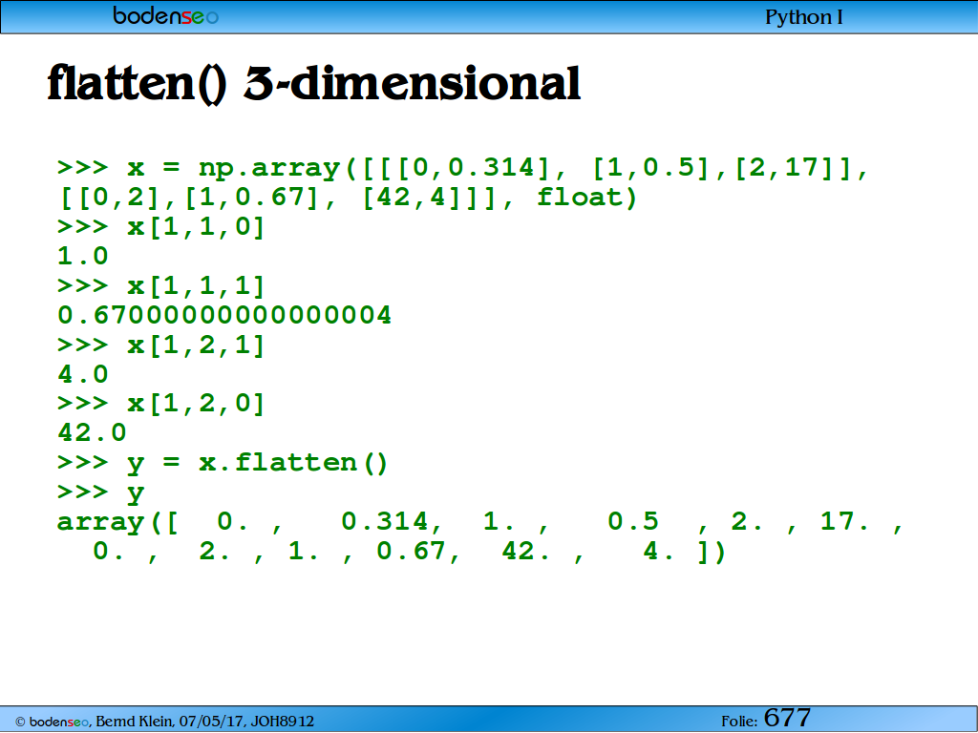Select the ">>> x[1,1,0]" command line
This screenshot has width=978, height=733.
(x=160, y=227)
